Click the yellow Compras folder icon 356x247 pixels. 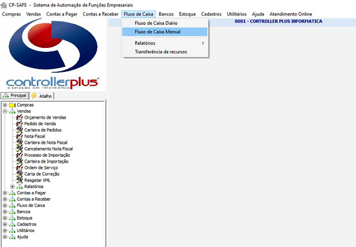point(12,105)
